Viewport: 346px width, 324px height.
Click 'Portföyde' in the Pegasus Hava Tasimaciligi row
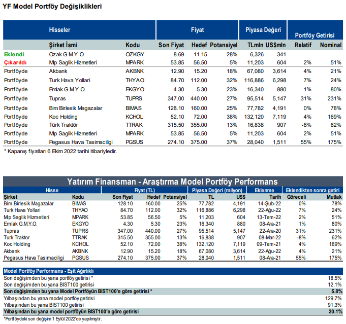pyautogui.click(x=16, y=142)
